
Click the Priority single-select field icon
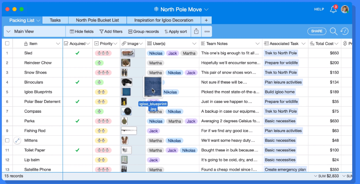coord(97,43)
